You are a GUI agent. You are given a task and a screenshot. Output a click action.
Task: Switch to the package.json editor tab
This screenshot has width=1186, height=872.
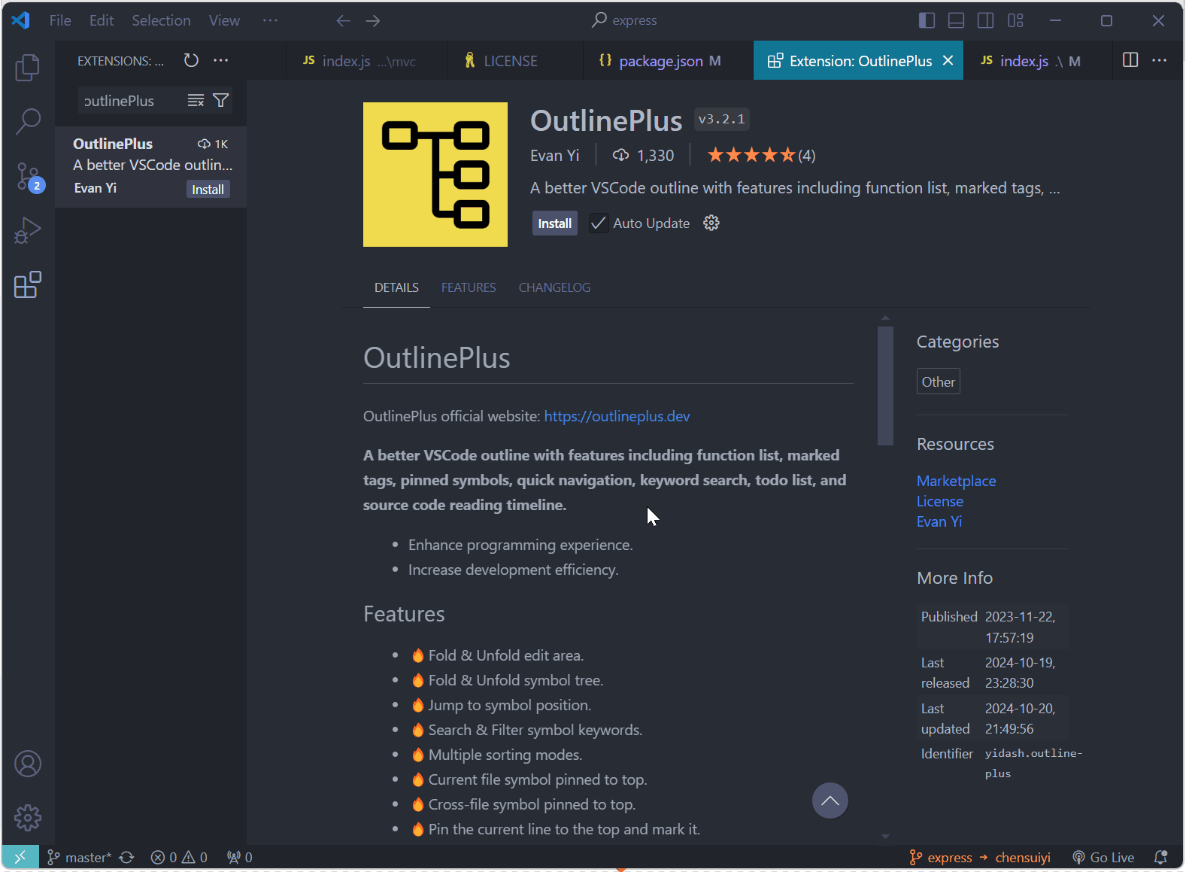click(660, 61)
